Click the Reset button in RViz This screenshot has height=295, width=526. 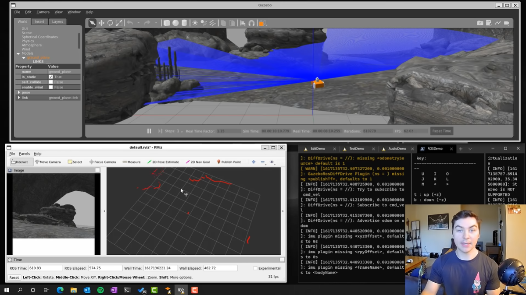tap(14, 277)
